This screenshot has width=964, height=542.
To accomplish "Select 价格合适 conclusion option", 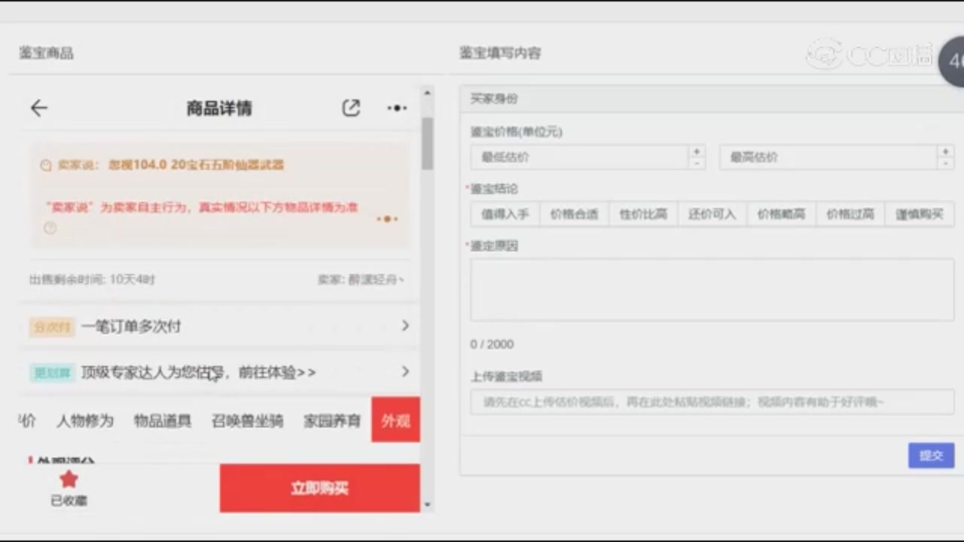I will [574, 214].
